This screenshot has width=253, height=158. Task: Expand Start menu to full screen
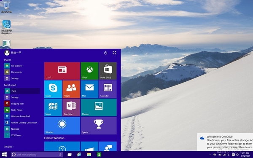pyautogui.click(x=114, y=53)
